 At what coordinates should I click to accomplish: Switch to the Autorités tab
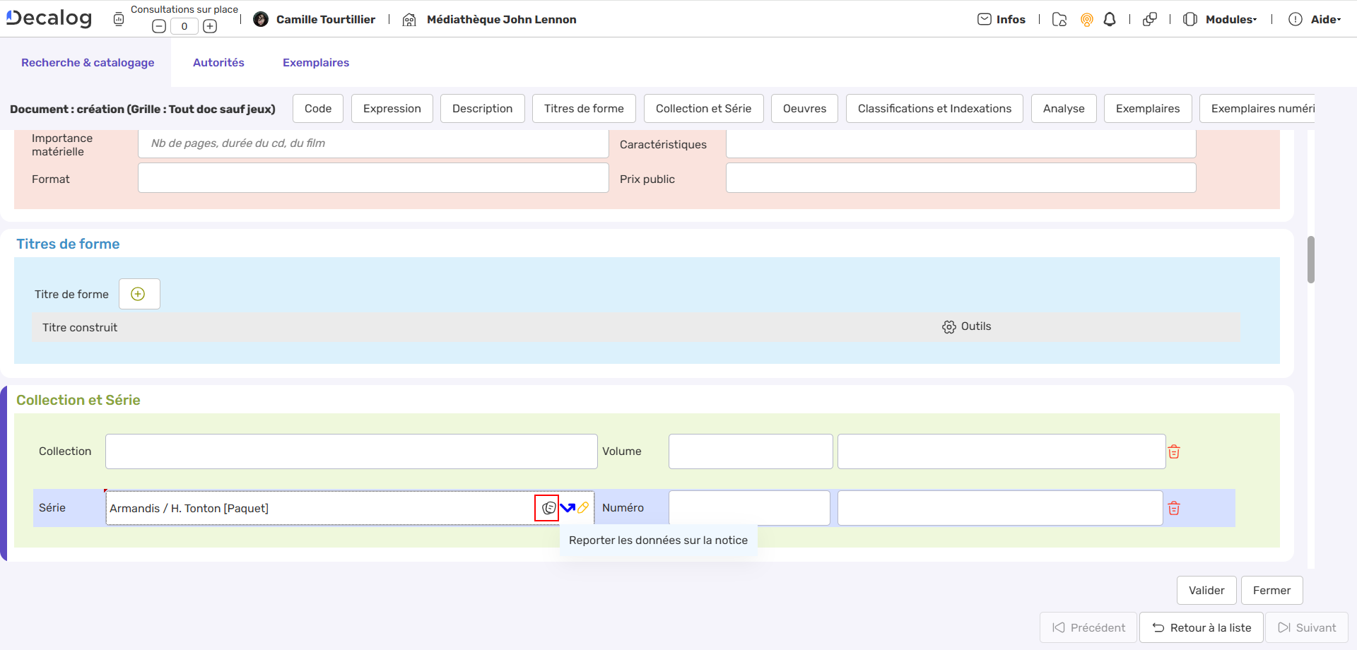218,62
